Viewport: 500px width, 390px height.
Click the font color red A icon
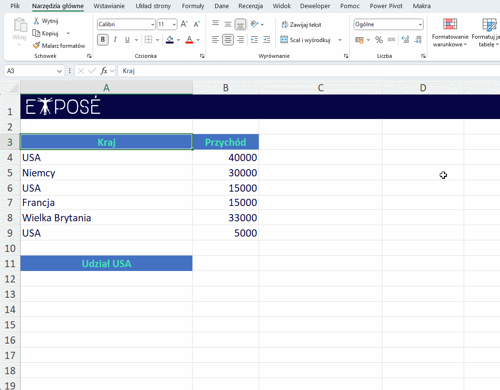pyautogui.click(x=189, y=40)
